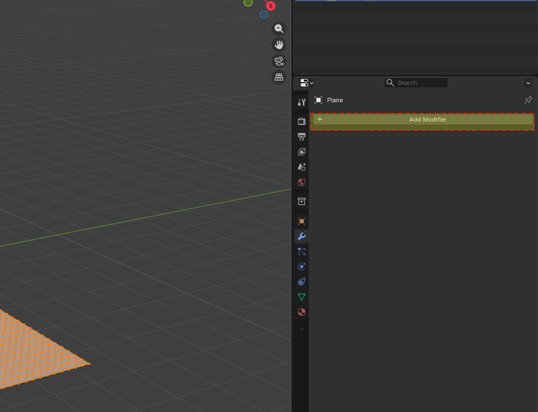Open the Material sphere tab
Image resolution: width=538 pixels, height=412 pixels.
point(302,312)
